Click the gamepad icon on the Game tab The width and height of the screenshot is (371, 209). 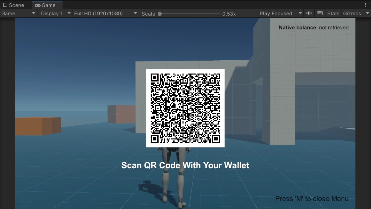38,5
